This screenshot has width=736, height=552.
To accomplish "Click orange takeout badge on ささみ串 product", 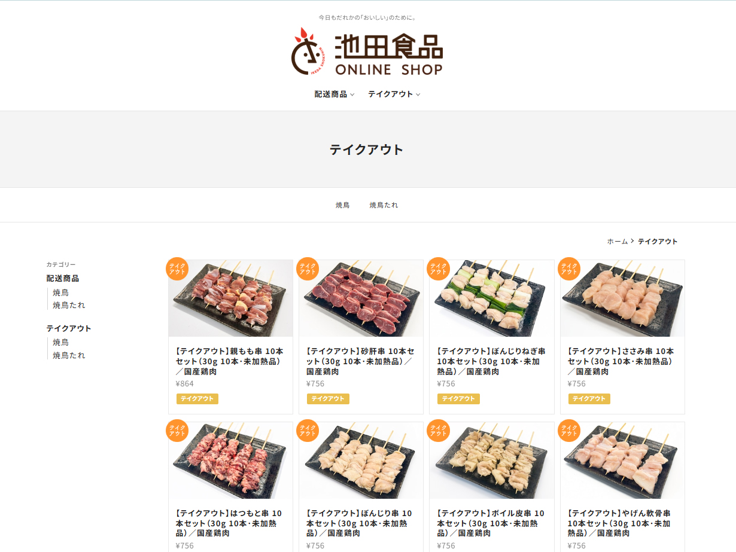I will pyautogui.click(x=569, y=269).
